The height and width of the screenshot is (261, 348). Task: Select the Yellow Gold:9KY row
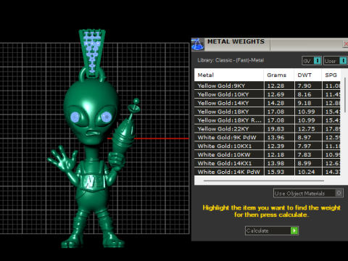[x=268, y=86]
